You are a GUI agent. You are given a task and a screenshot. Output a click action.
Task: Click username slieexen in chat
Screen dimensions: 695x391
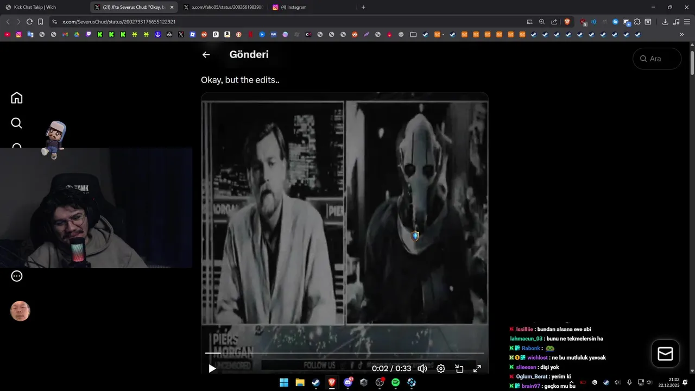pyautogui.click(x=526, y=367)
